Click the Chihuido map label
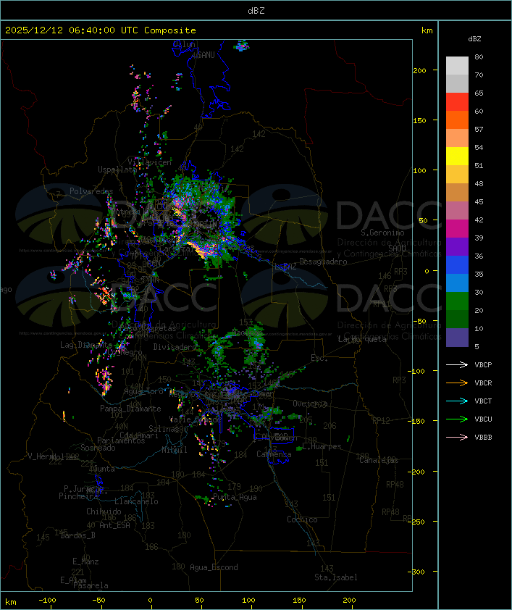512x610 pixels. click(104, 511)
